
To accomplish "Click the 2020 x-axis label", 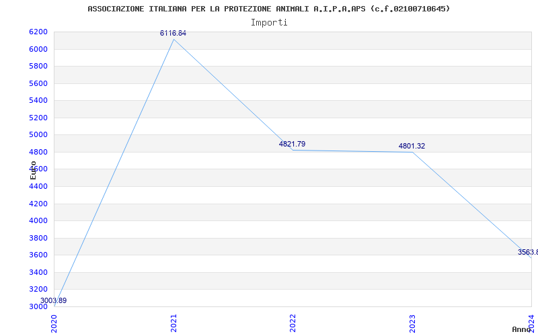I will (x=54, y=323).
